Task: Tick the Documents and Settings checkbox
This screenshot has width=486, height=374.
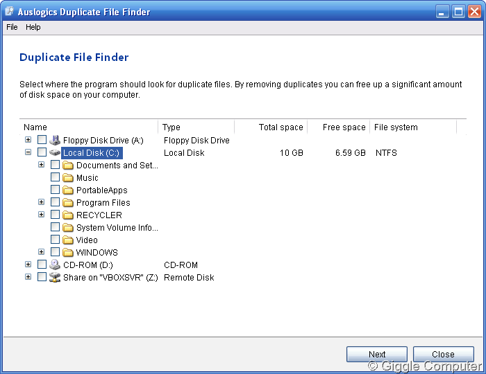Action: tap(55, 164)
